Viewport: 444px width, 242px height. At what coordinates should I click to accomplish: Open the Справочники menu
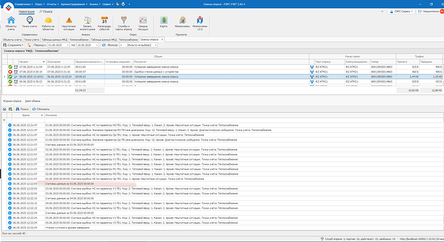(x=24, y=4)
